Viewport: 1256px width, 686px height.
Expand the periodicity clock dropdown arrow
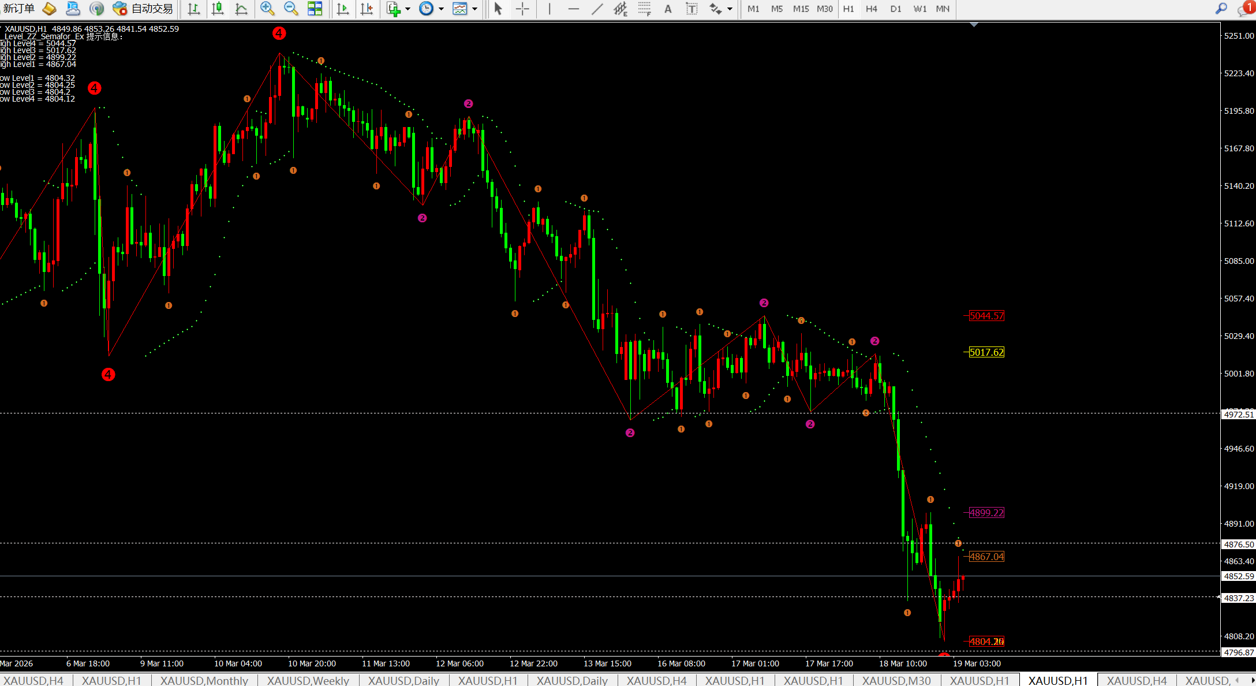coord(442,9)
